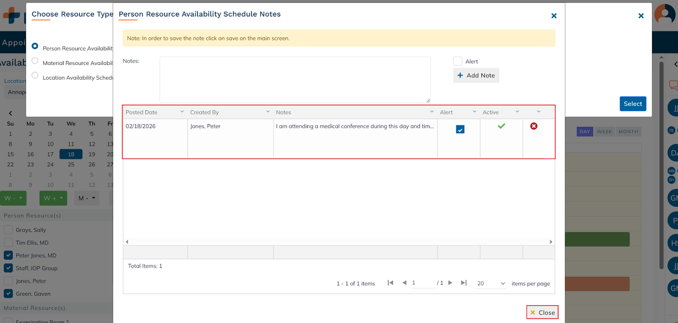Uncheck the alert box in note row
The height and width of the screenshot is (323, 678).
[460, 129]
